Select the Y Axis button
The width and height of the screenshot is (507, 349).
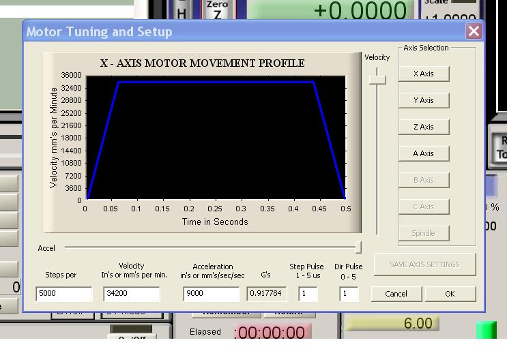pyautogui.click(x=424, y=100)
